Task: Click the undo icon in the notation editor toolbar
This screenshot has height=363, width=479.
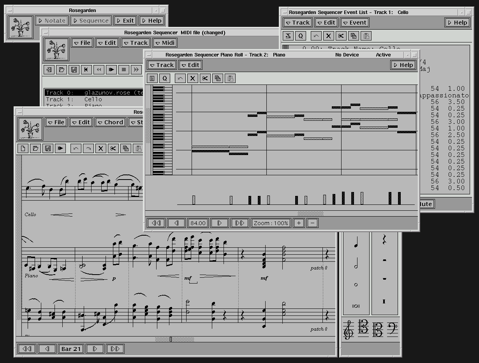Action: pyautogui.click(x=76, y=148)
